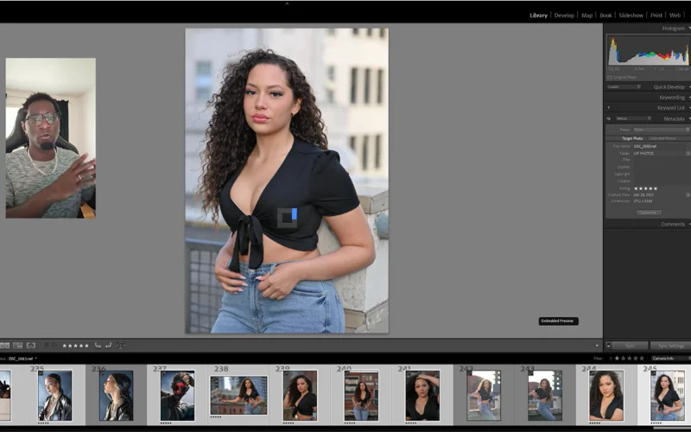The image size is (691, 432).
Task: Click the rotate photo counter-clockwise icon
Action: pos(96,346)
